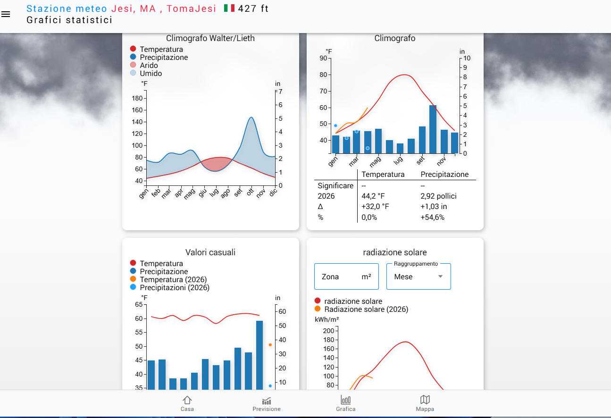The image size is (611, 418).
Task: Toggle Temperatura legend in Walter/Lieth chart
Action: coord(133,50)
